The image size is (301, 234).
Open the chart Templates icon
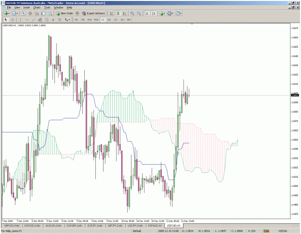[x=177, y=13]
